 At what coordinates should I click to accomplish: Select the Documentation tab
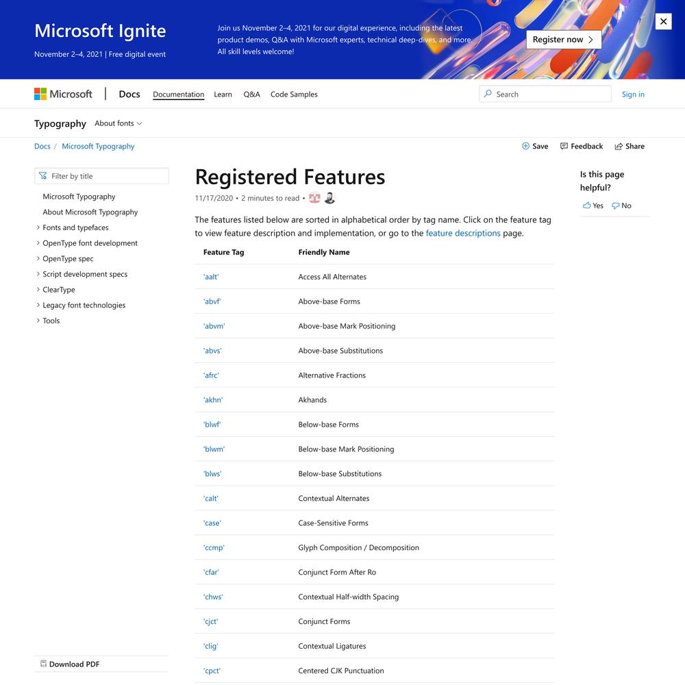[178, 95]
